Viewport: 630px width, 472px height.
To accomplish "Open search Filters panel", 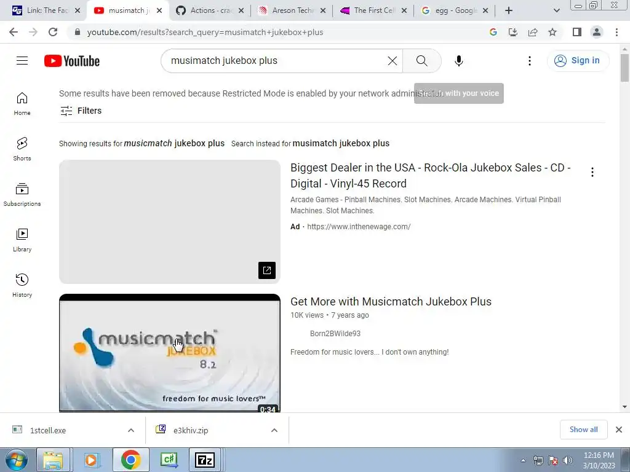I will point(81,111).
